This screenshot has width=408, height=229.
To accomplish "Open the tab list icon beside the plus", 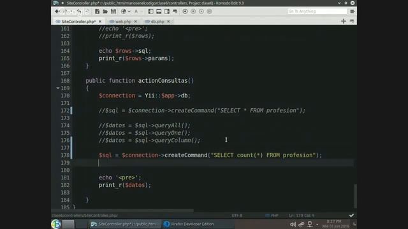I will pos(352,21).
